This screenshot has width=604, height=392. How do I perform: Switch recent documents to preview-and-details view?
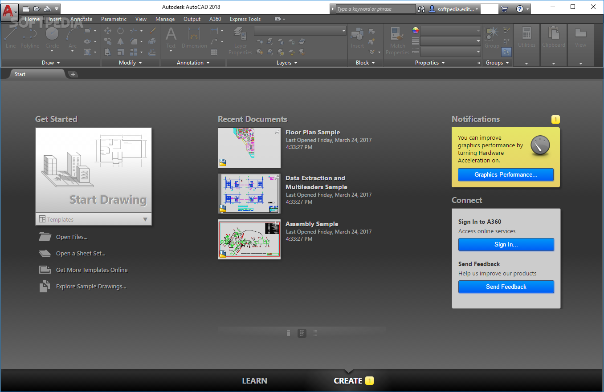pos(302,333)
